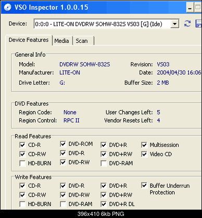Image resolution: width=202 pixels, height=218 pixels.
Task: Enable Write Features DVD-RAM checkbox
Action: pyautogui.click(x=63, y=204)
